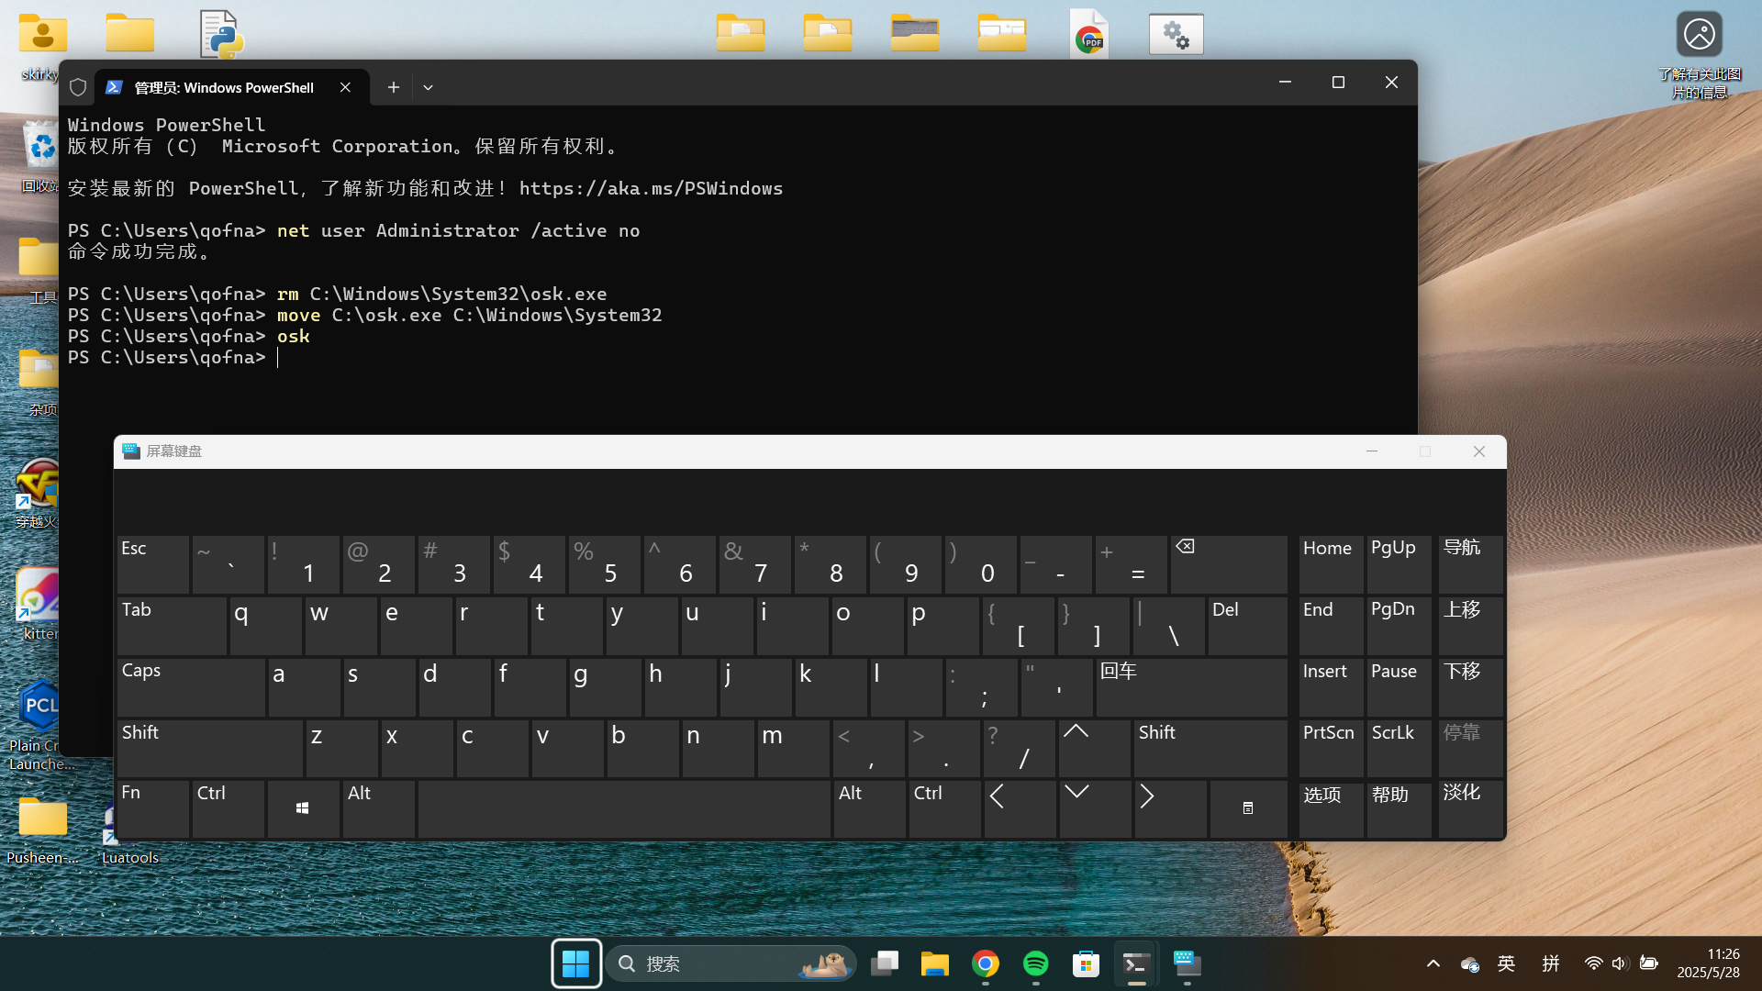This screenshot has height=991, width=1762.
Task: Tap the PrtScn key on the on-screen keyboard
Action: 1331,748
